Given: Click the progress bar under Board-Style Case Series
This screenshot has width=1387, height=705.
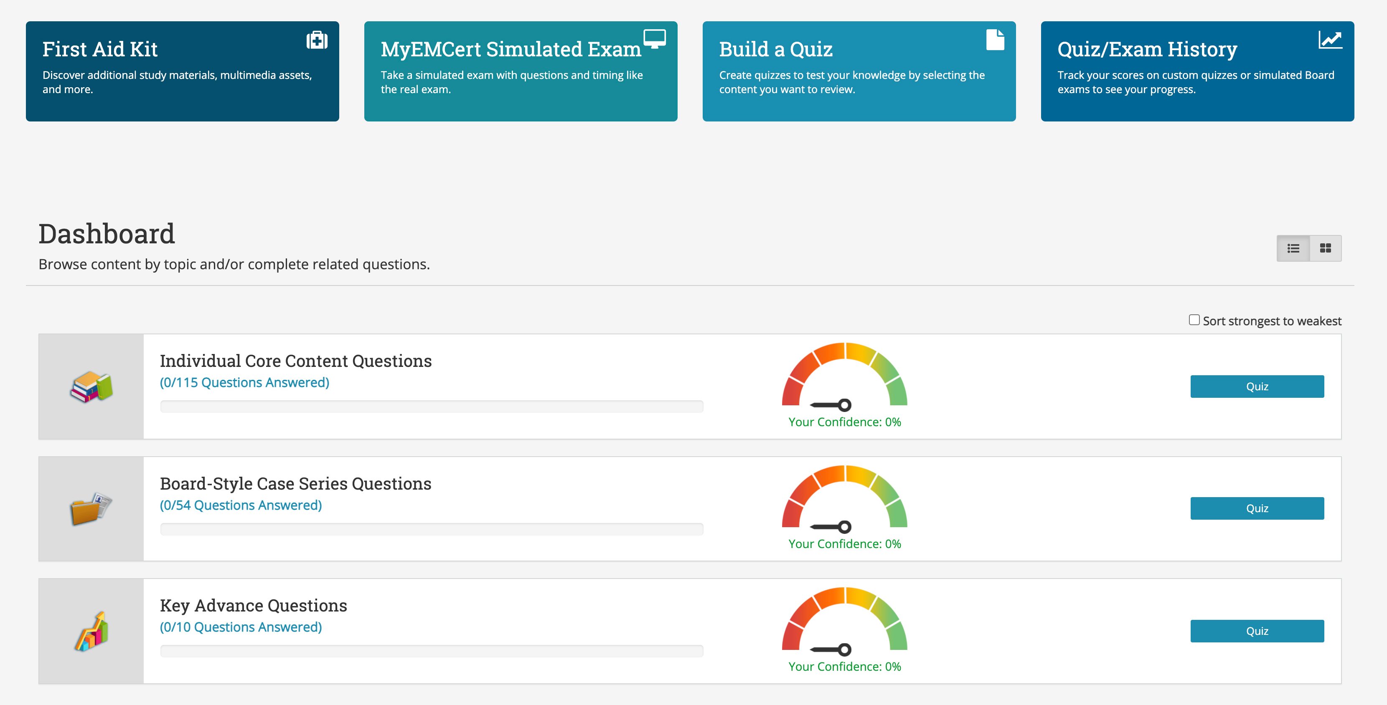Looking at the screenshot, I should [431, 529].
